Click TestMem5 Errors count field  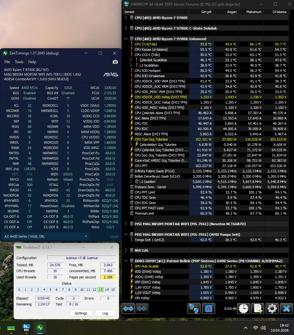tap(108, 298)
